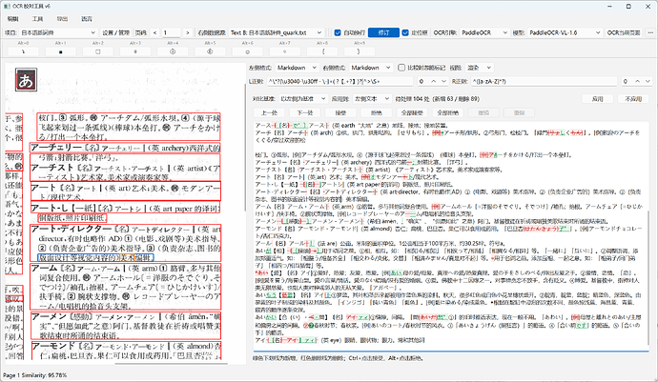Click the アート-ディレクター line in diff text
658x382 pixels.
[448, 195]
